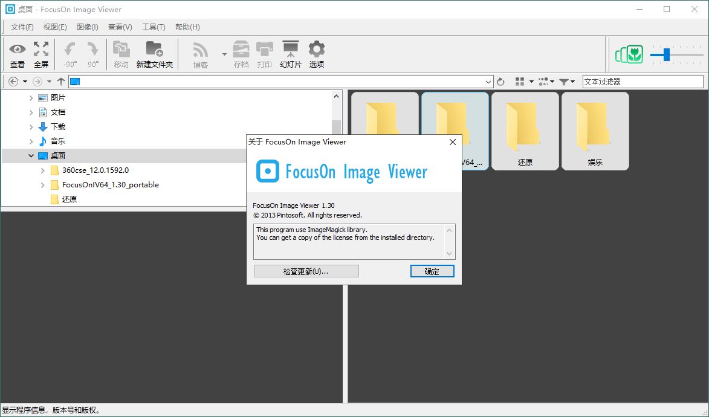Image resolution: width=709 pixels, height=417 pixels.
Task: Click the 文本过滤器 text filter field
Action: point(643,82)
